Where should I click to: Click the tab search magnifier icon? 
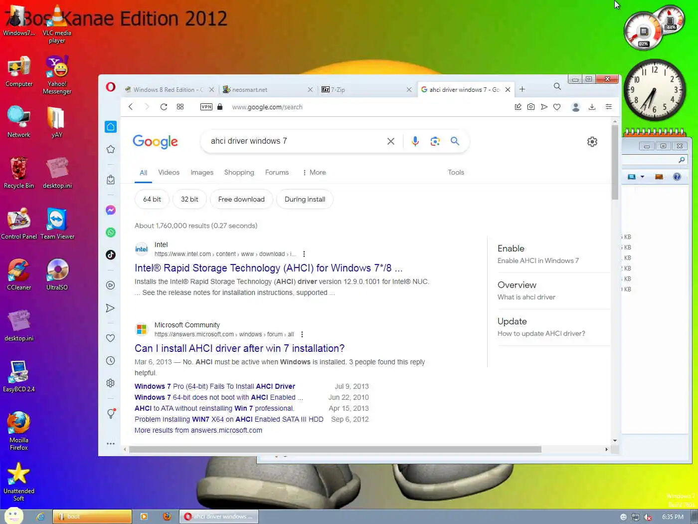(x=557, y=86)
